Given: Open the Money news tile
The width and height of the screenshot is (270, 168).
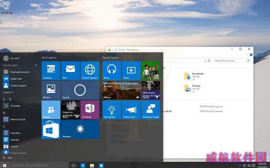Looking at the screenshot, I should [x=122, y=90].
